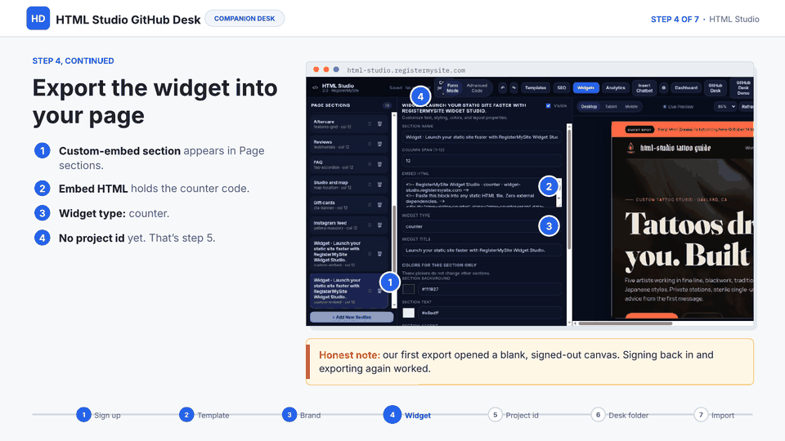The image size is (785, 441).
Task: Select the Mobile preview size
Action: pyautogui.click(x=631, y=106)
